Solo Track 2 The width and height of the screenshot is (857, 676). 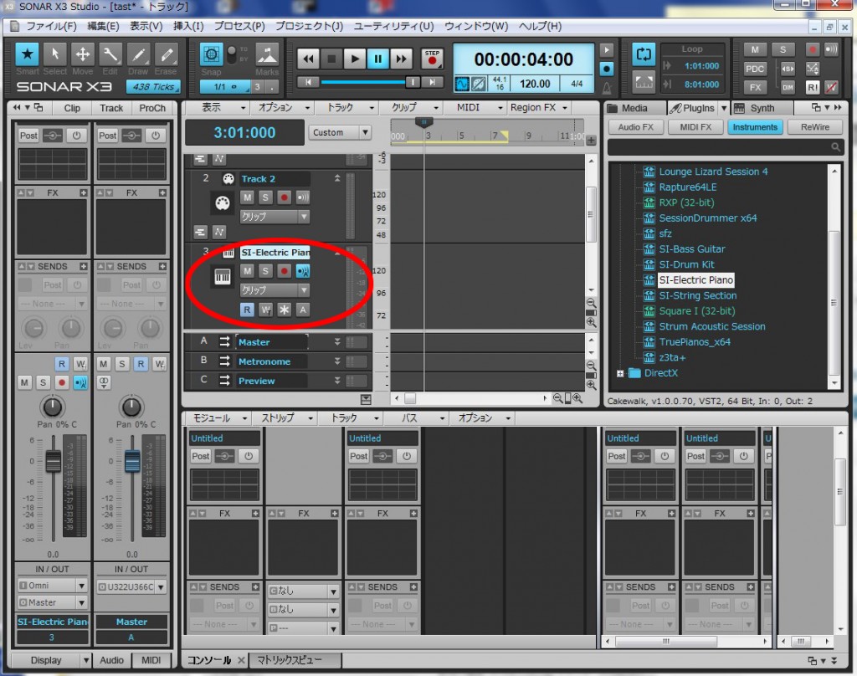coord(265,197)
